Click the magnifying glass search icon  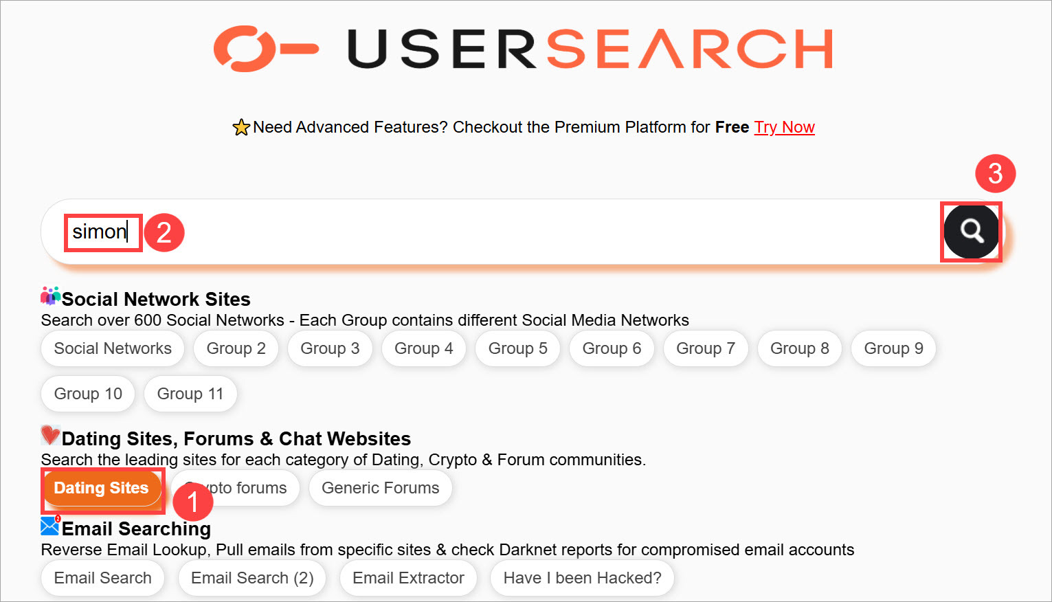point(971,232)
